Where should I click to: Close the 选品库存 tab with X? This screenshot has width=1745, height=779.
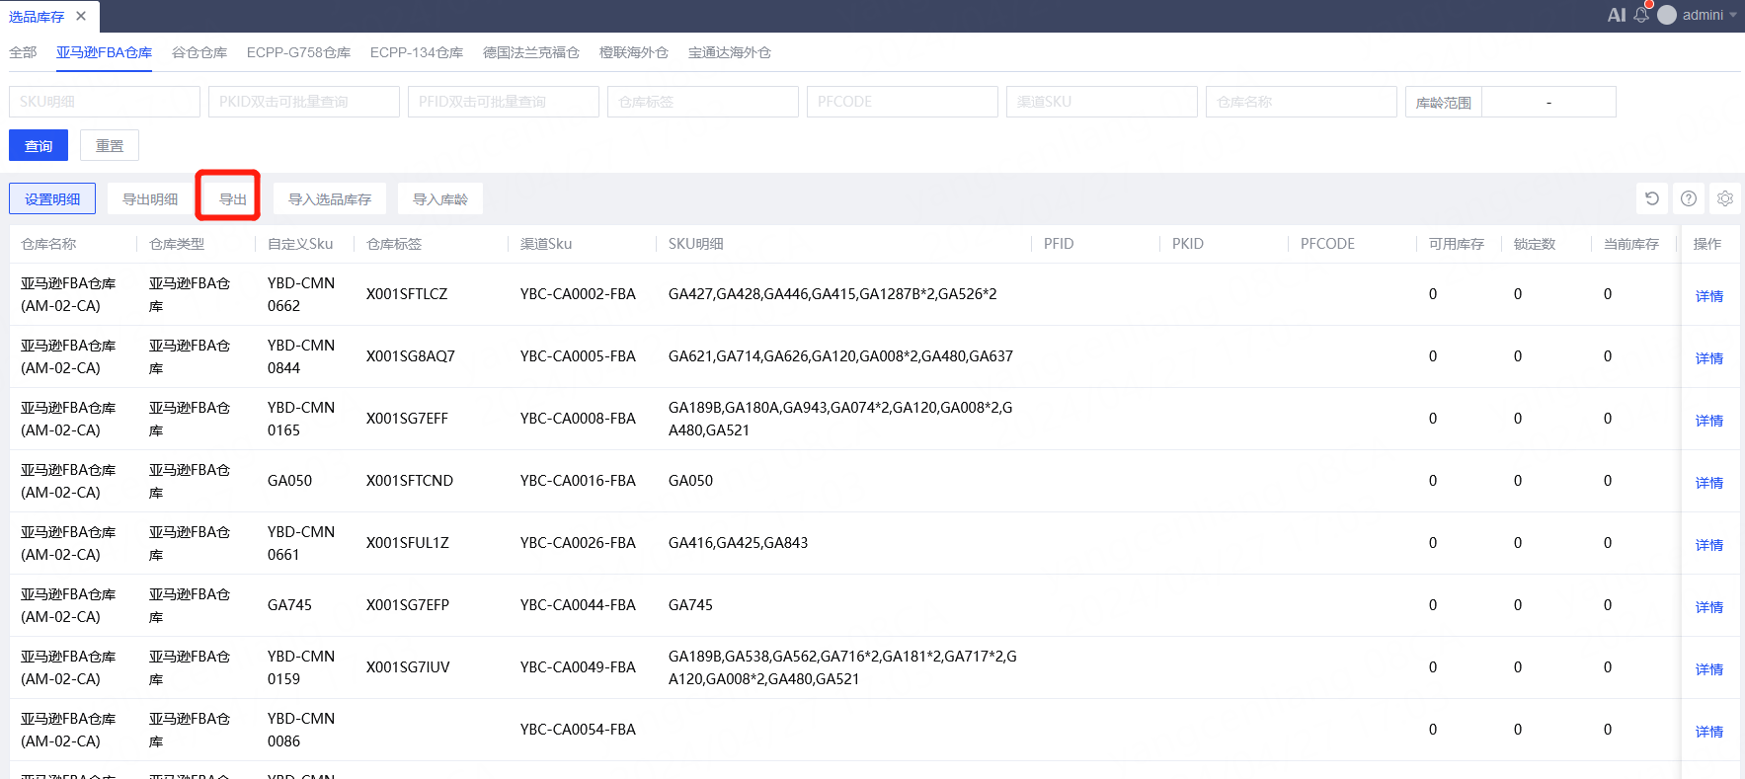pos(81,16)
